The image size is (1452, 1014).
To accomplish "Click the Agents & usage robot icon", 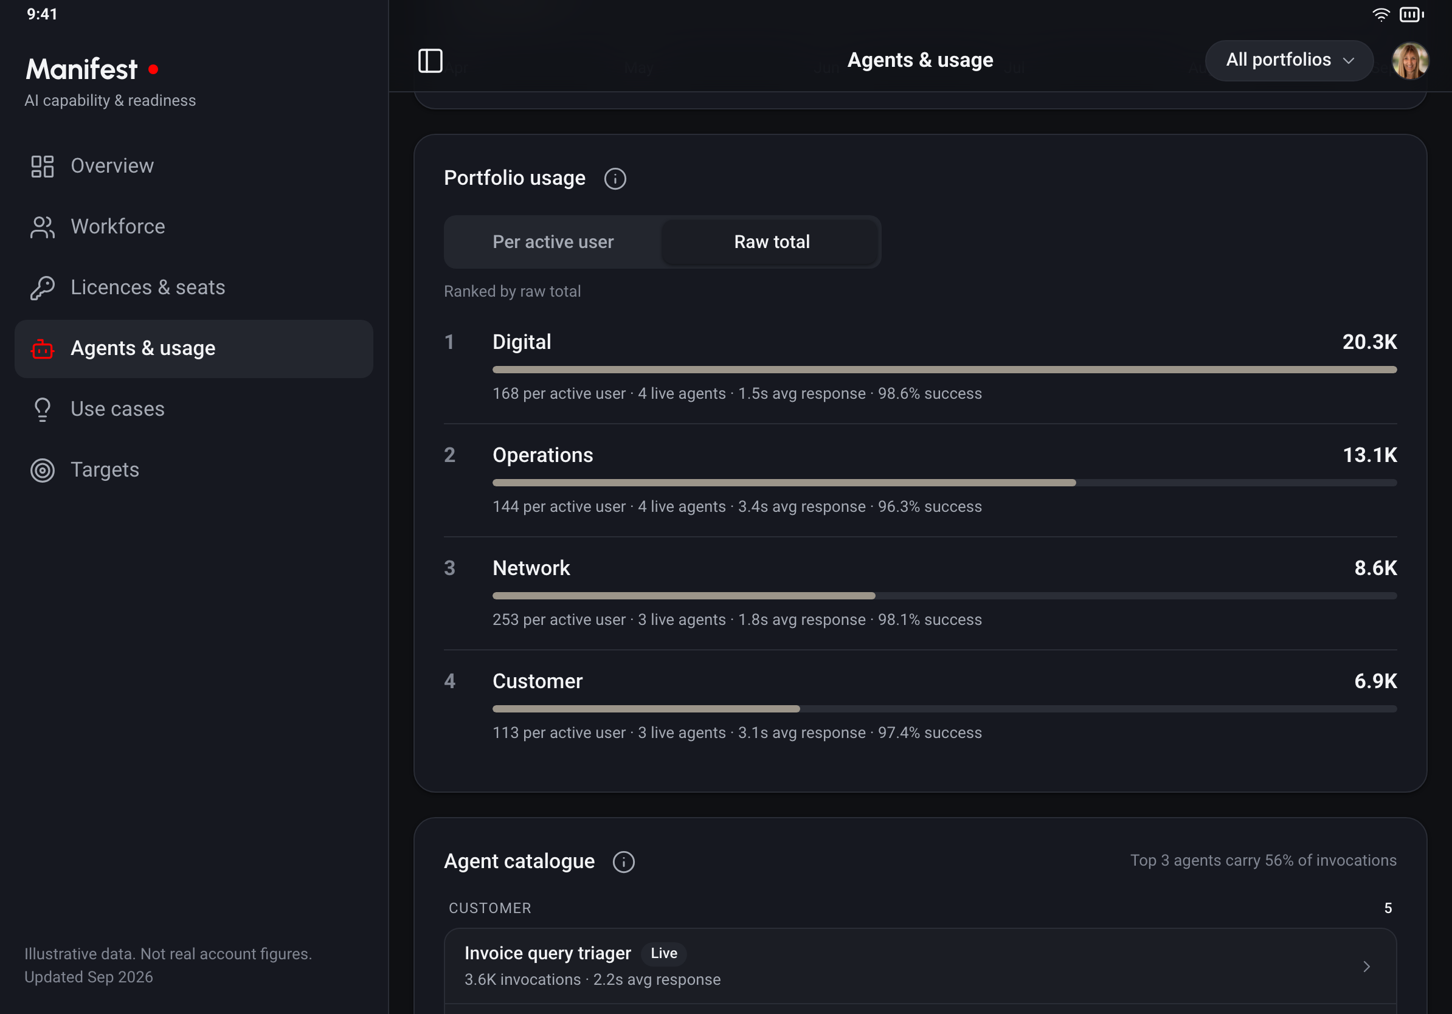I will coord(43,348).
